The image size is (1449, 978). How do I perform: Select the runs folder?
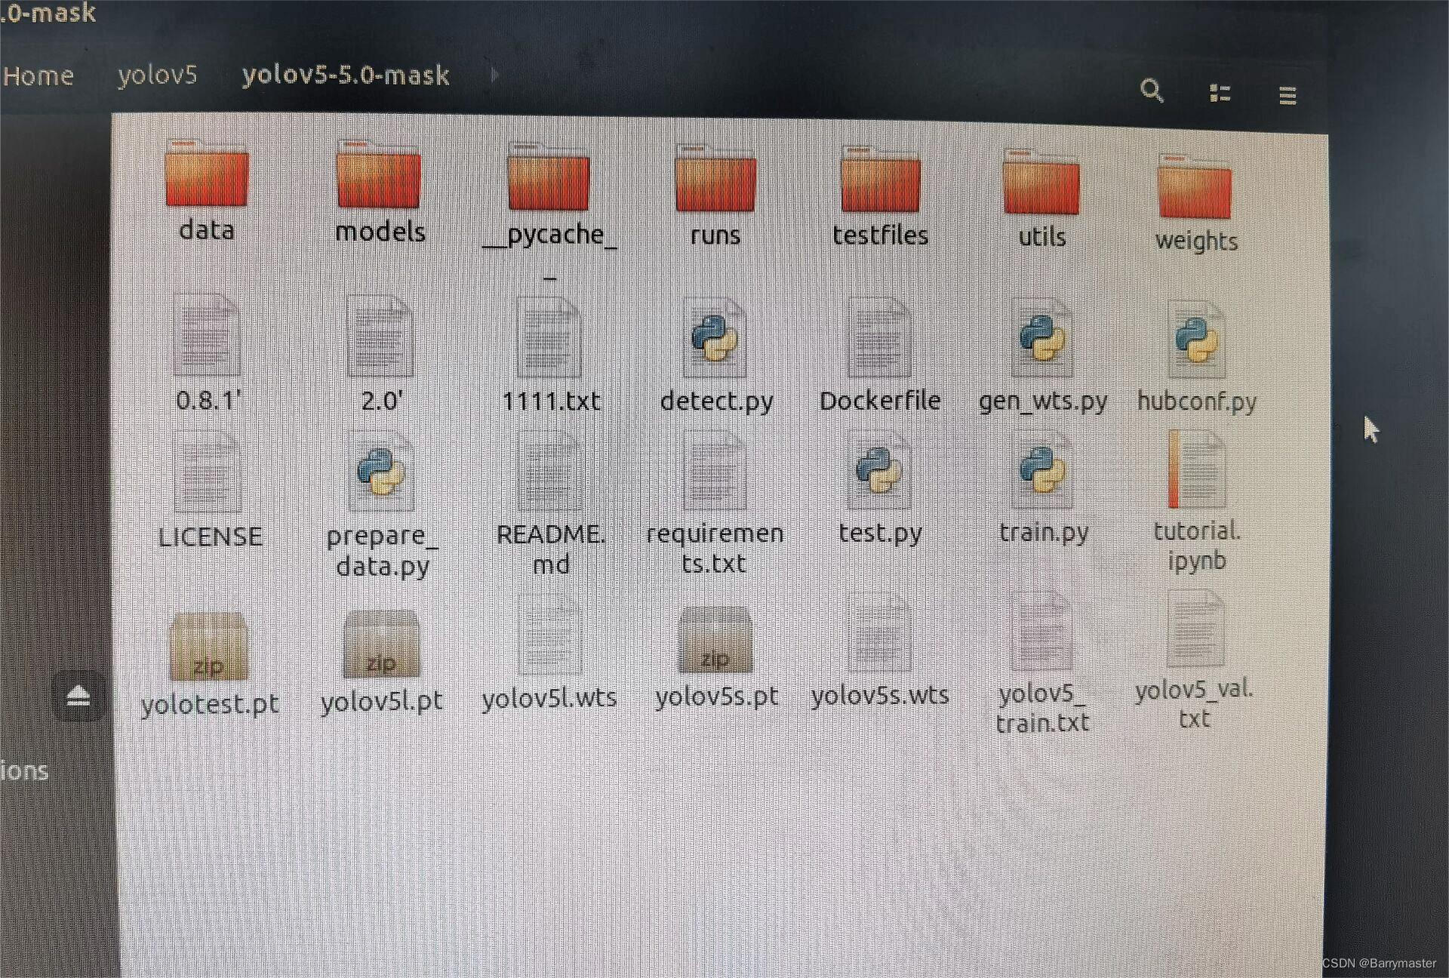pyautogui.click(x=715, y=181)
